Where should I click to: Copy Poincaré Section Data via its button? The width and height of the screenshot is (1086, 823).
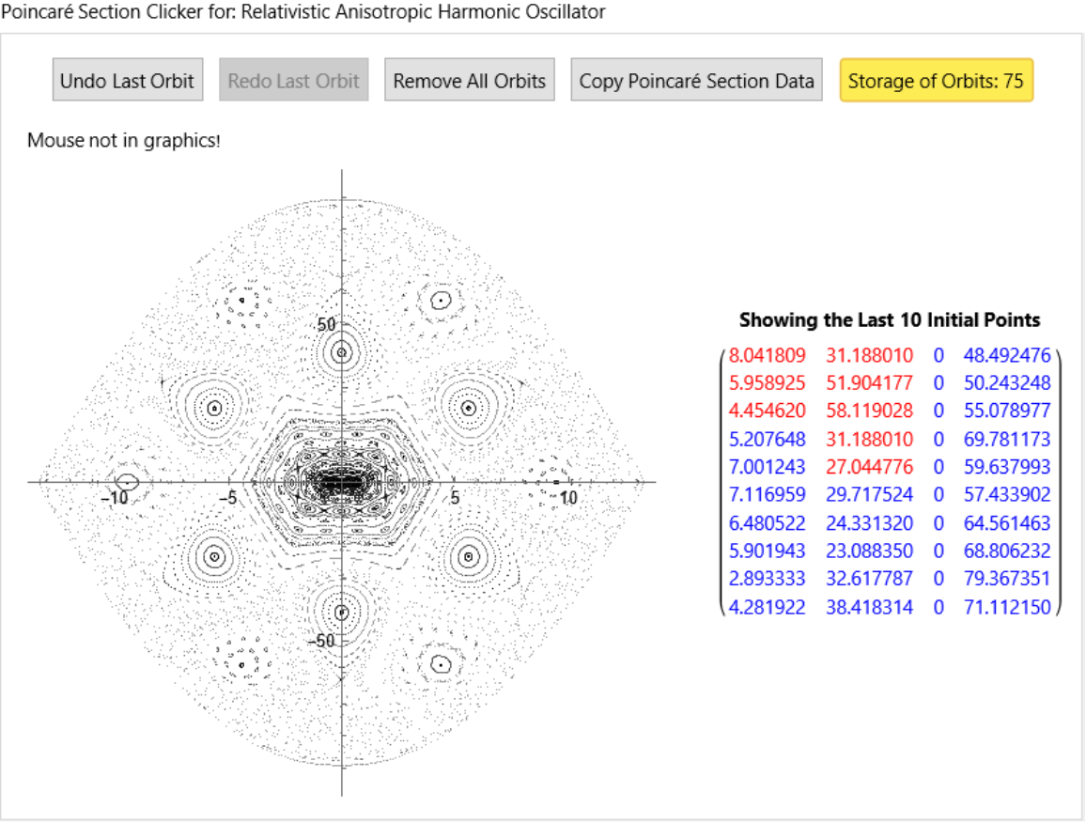[x=696, y=81]
